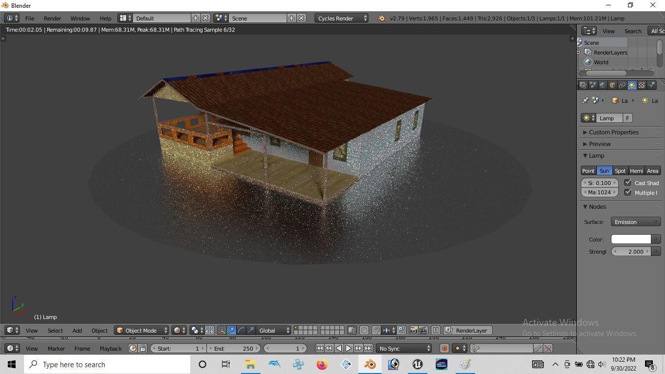Jump to the last frame in timeline
Viewport: 665px width, 374px height.
(368, 348)
